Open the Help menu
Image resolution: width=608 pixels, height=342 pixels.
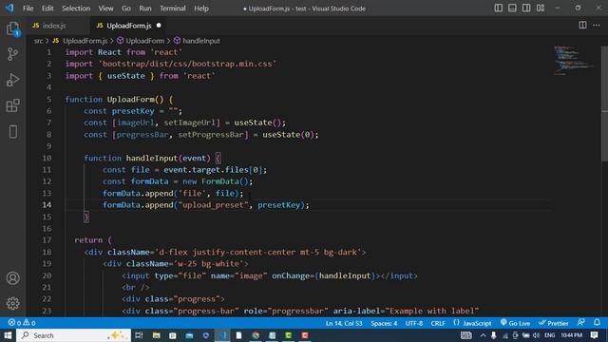point(201,9)
